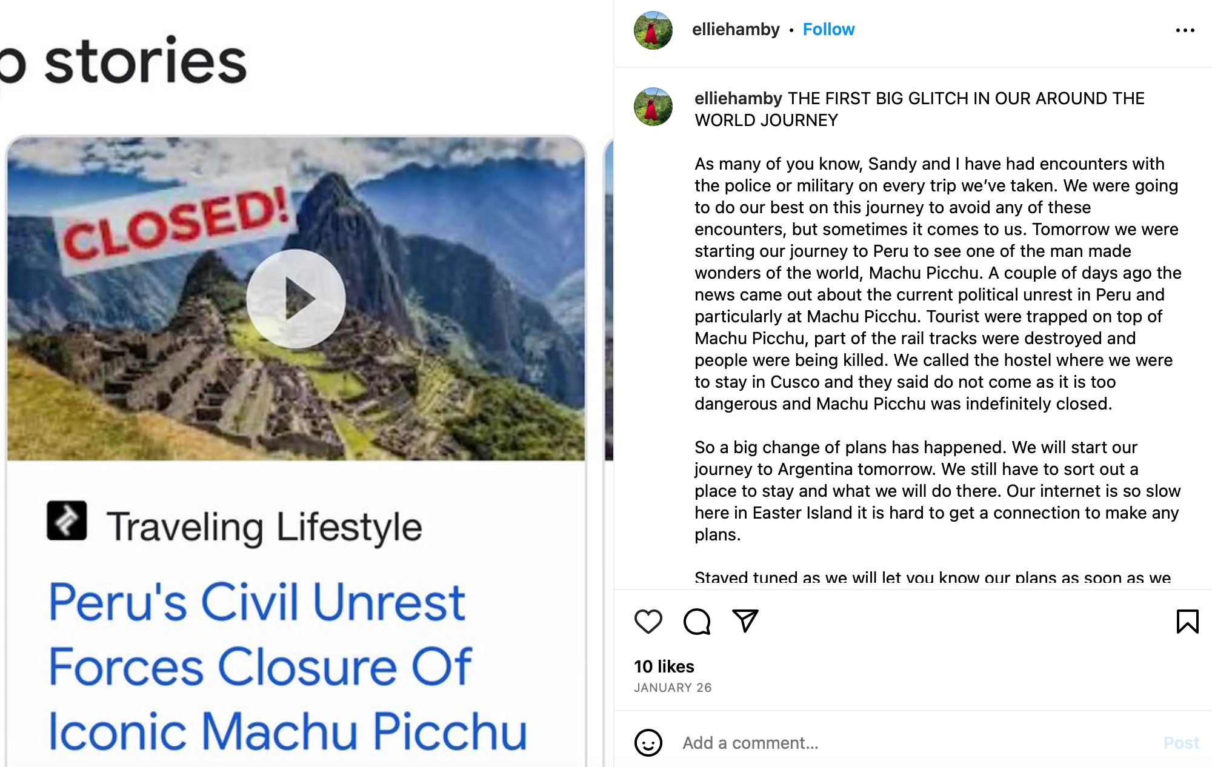Viewport: 1212px width, 767px height.
Task: Open elliehamby profile from the header username
Action: (736, 29)
